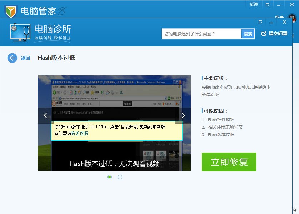Click the report icon in the 电脑诊所 titlebar
The height and width of the screenshot is (214, 299).
260,21
